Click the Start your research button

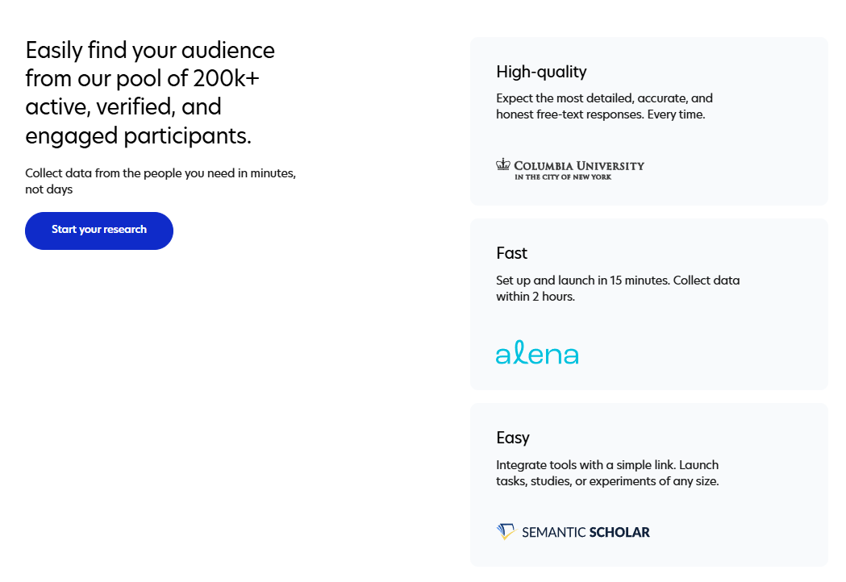click(x=98, y=231)
